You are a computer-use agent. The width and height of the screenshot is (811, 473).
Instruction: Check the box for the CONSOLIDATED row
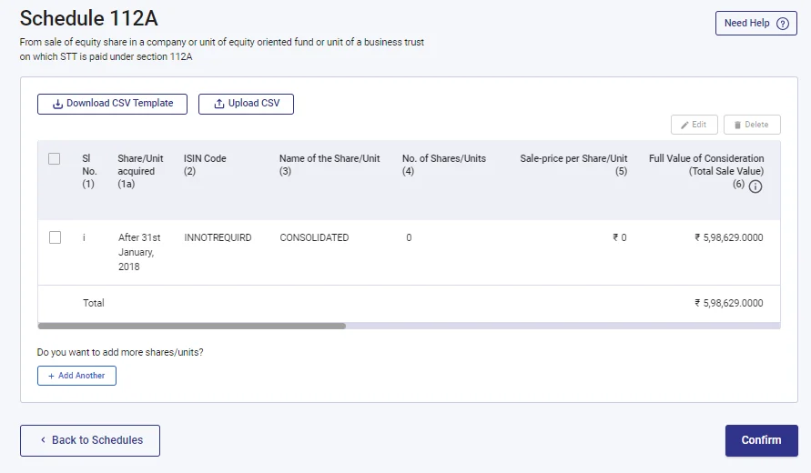(x=55, y=237)
